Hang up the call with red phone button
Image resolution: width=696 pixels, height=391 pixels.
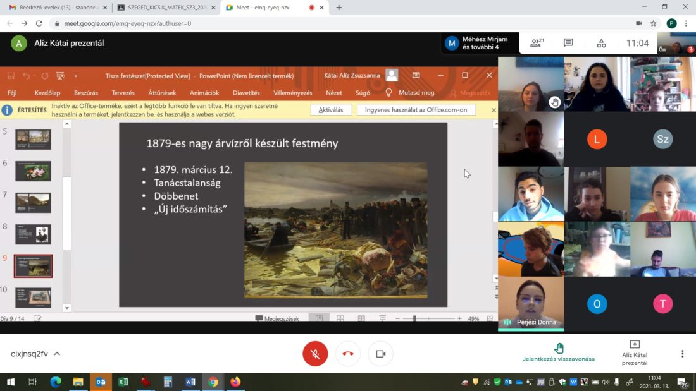pyautogui.click(x=348, y=354)
